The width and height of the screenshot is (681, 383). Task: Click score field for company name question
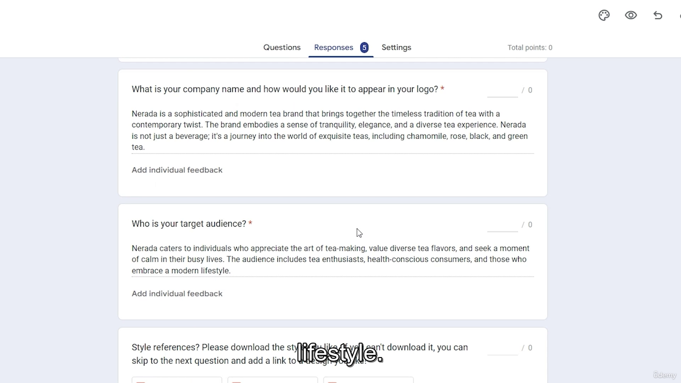coord(502,90)
